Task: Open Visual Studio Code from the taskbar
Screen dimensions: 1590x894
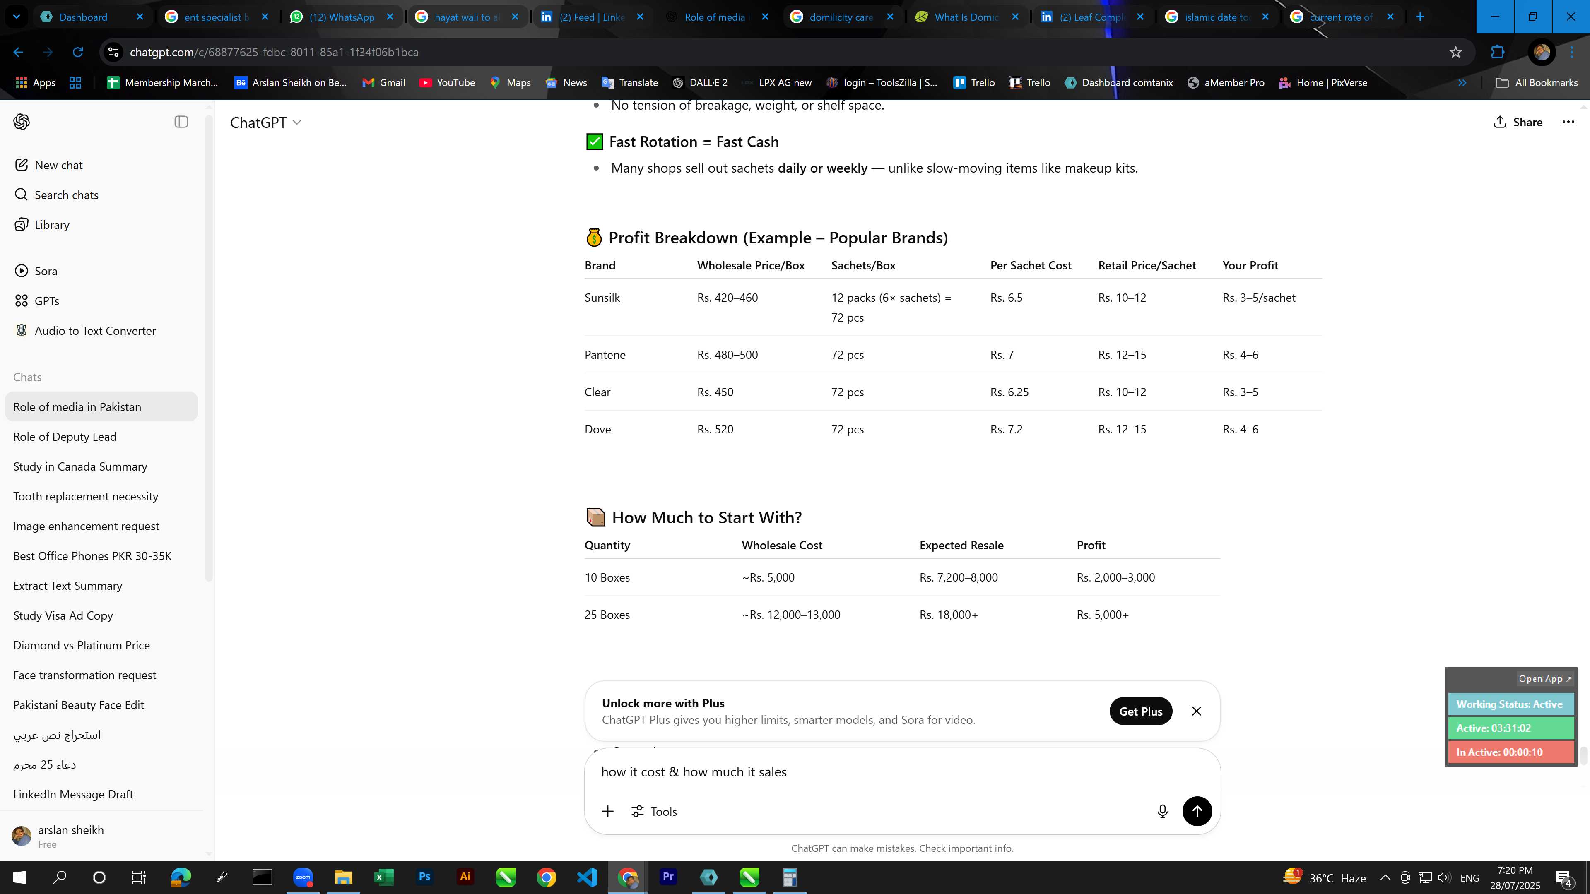Action: point(587,877)
